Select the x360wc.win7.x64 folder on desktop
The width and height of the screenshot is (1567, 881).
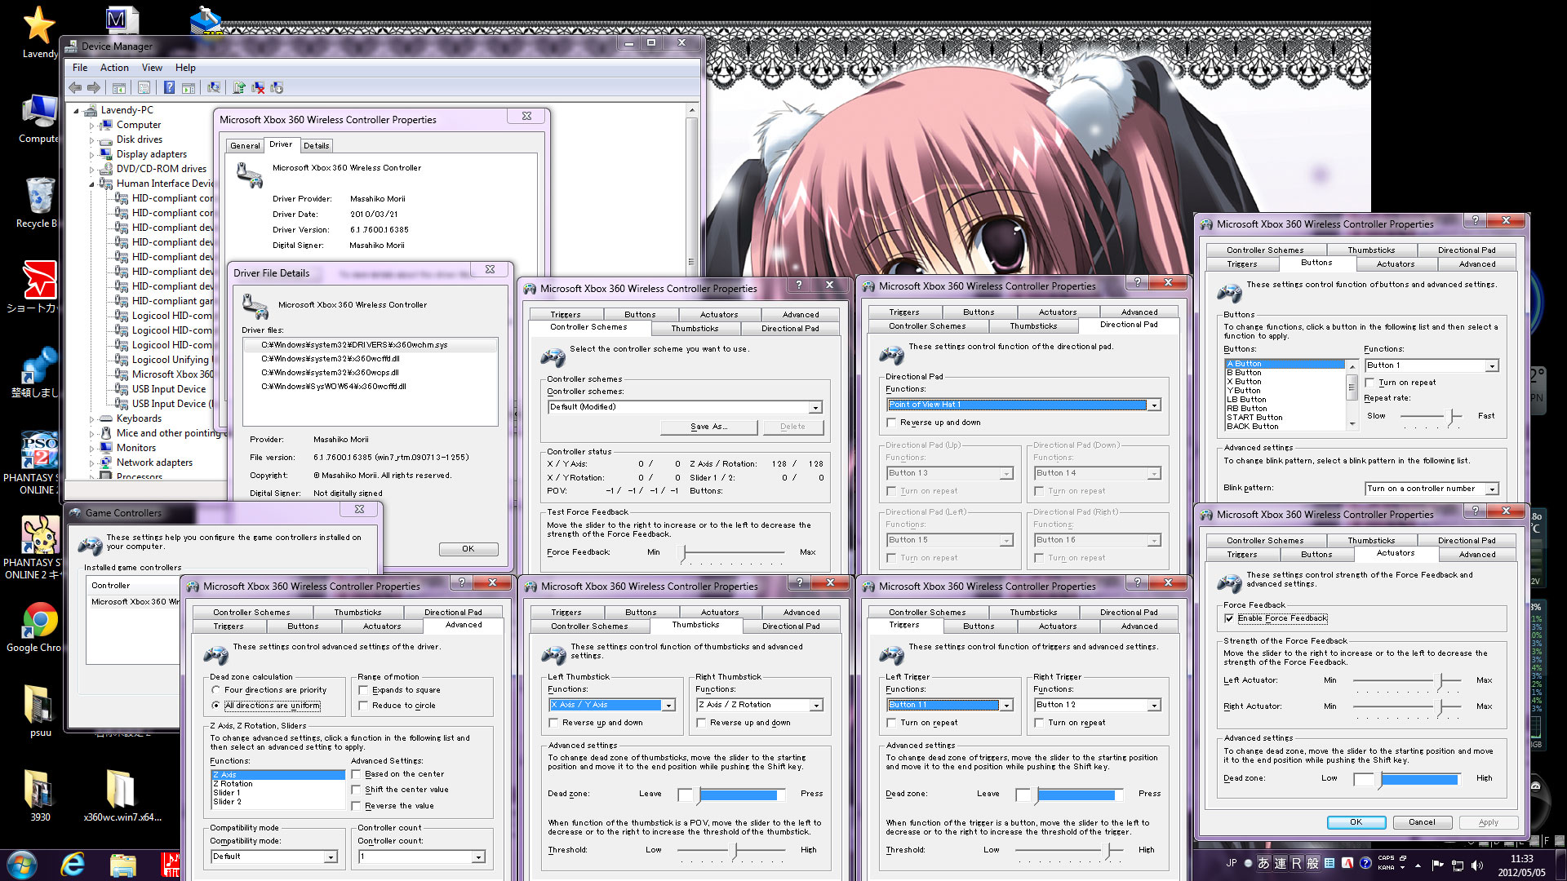tap(122, 796)
